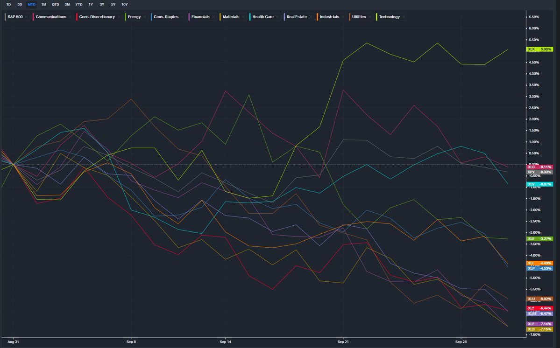Remove Cons. Staples series with its x

tap(182, 17)
